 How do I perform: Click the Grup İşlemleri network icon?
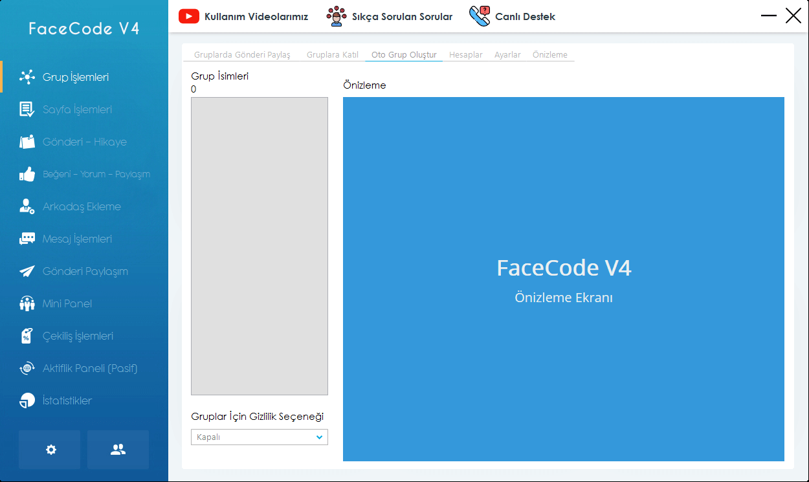pos(27,77)
